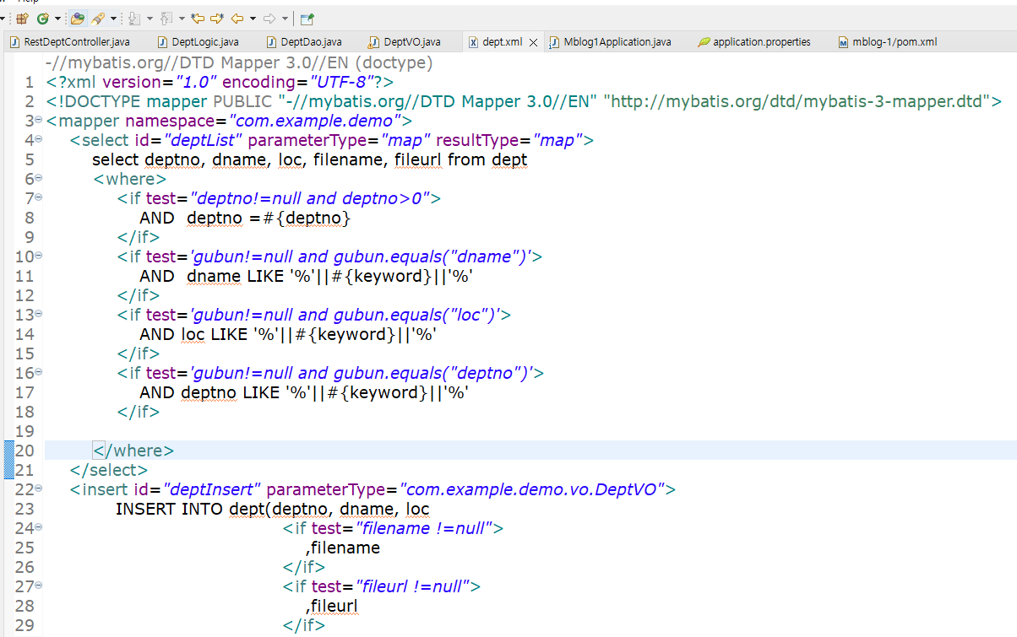Click 'AND deptno =#{deptno}' on line 8
This screenshot has height=637, width=1017.
click(245, 218)
